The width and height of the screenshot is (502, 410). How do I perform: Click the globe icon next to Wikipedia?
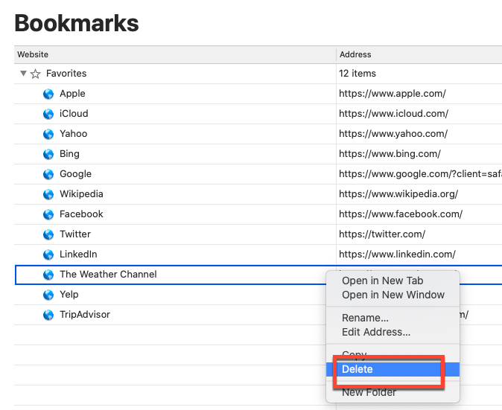tap(48, 194)
